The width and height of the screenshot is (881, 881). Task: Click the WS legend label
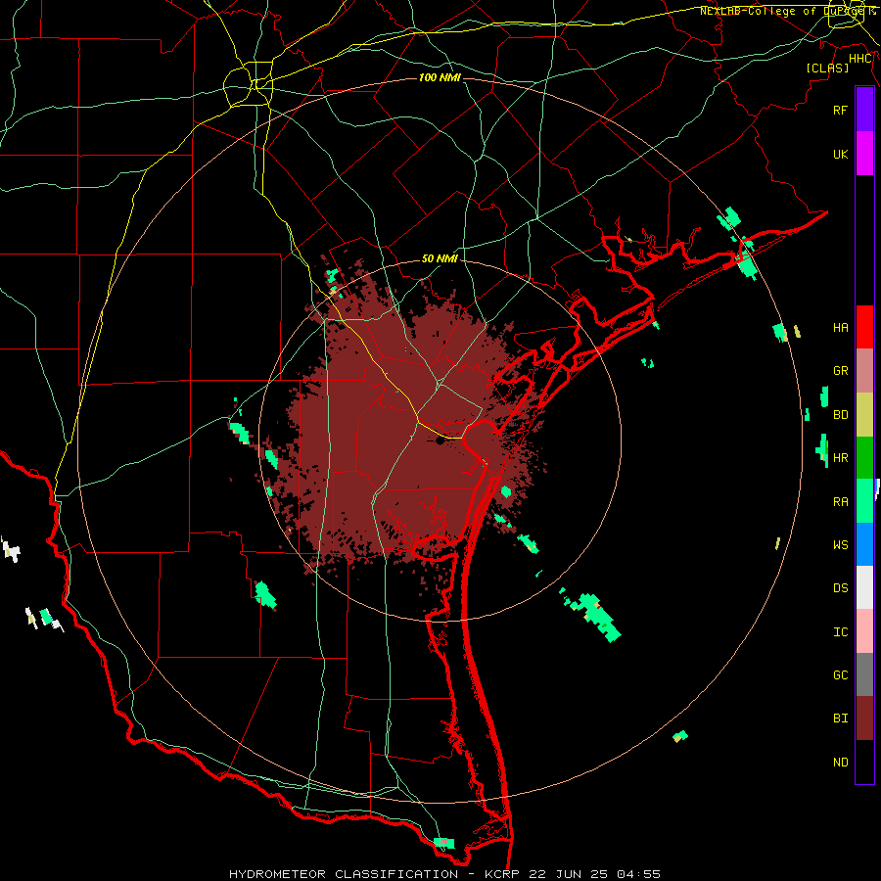tap(840, 544)
